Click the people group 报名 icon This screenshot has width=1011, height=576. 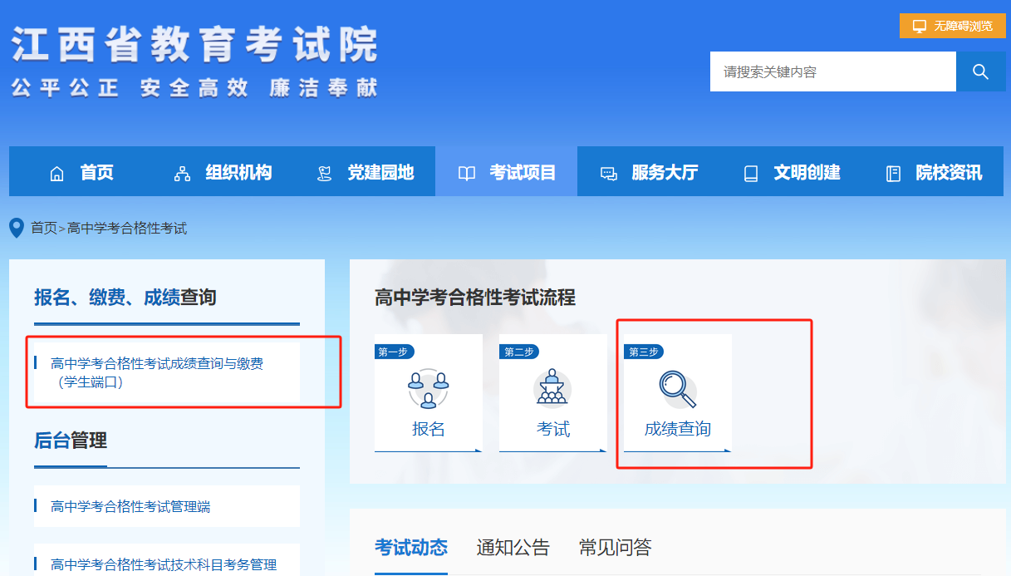pyautogui.click(x=429, y=388)
